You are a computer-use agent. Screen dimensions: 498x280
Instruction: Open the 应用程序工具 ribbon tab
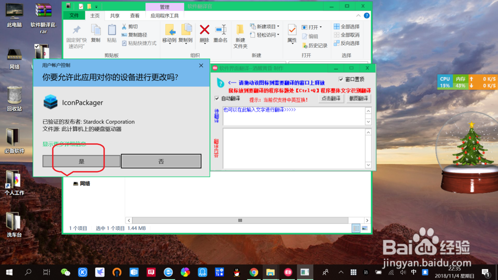pos(164,15)
